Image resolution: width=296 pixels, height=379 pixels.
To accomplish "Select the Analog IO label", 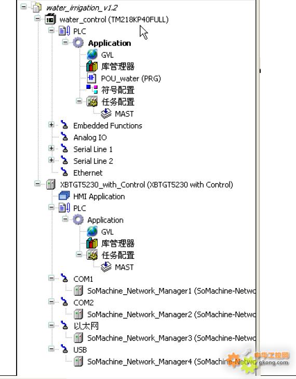I will point(90,138).
